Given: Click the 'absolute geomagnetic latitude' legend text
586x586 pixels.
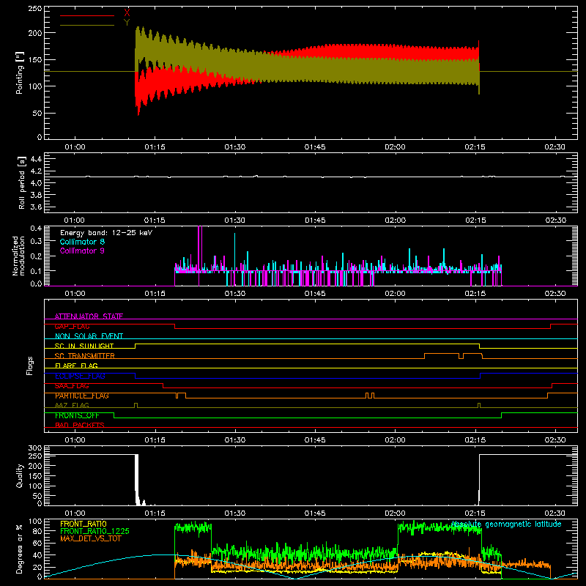Looking at the screenshot, I should (506, 524).
